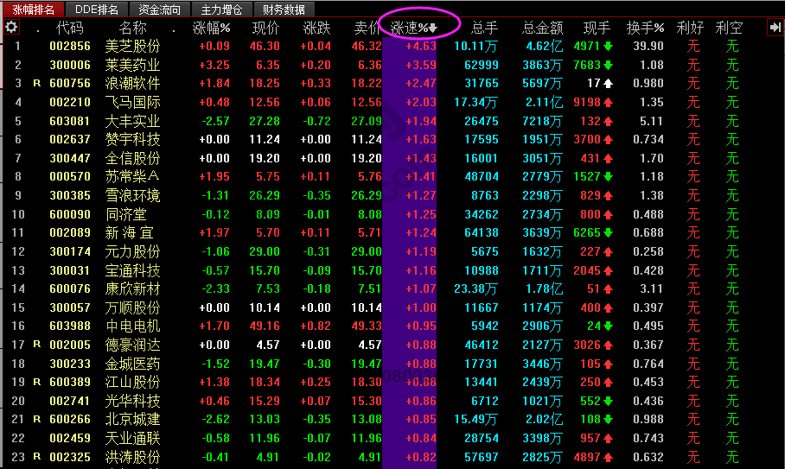Click the 利好 value for 美芝股份
Image resolution: width=785 pixels, height=469 pixels.
click(692, 47)
